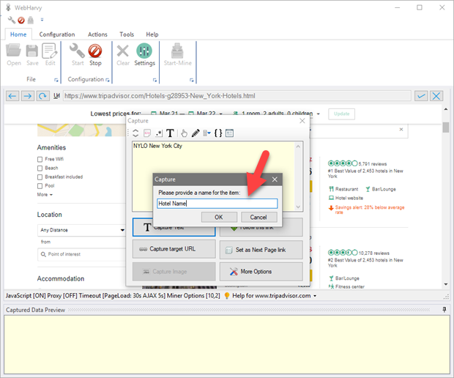Click the browser forward arrow button
The width and height of the screenshot is (454, 378).
(x=27, y=96)
